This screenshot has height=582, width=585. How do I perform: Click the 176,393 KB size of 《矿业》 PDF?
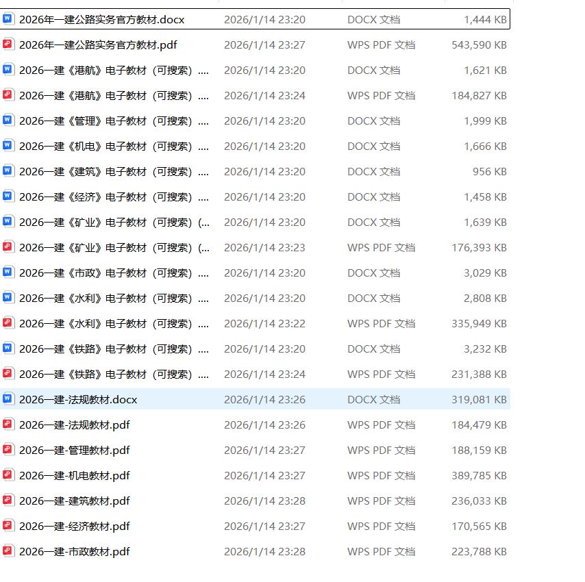(479, 247)
